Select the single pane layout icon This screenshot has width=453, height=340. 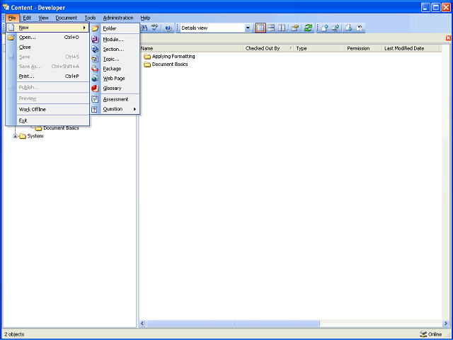[260, 28]
